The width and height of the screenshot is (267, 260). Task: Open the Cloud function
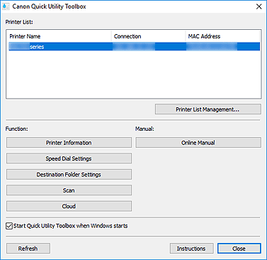(x=69, y=206)
